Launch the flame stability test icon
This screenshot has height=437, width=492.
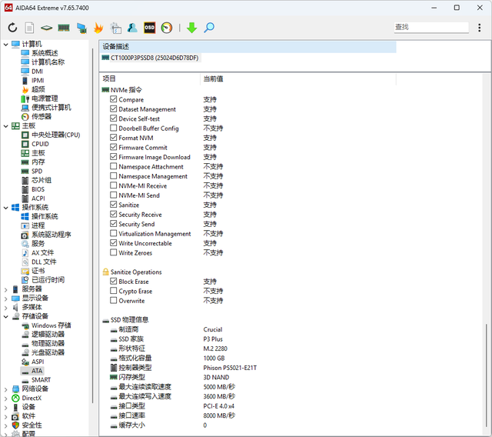(98, 28)
